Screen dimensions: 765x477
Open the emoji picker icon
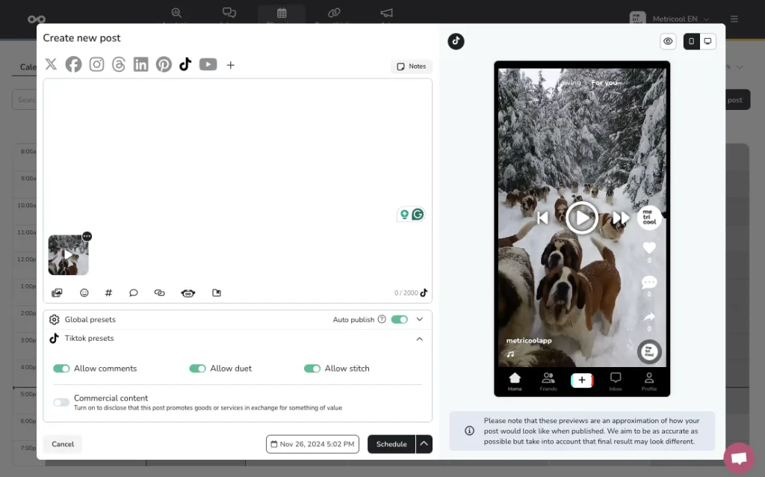(84, 293)
